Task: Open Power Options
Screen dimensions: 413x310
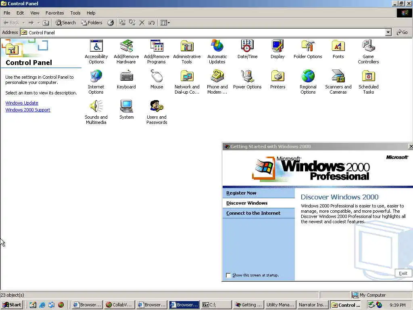Action: [x=247, y=80]
